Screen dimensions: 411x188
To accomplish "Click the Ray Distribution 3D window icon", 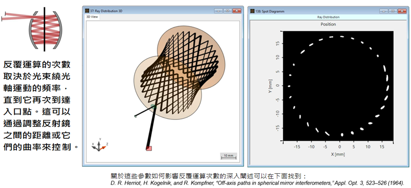I will point(87,11).
